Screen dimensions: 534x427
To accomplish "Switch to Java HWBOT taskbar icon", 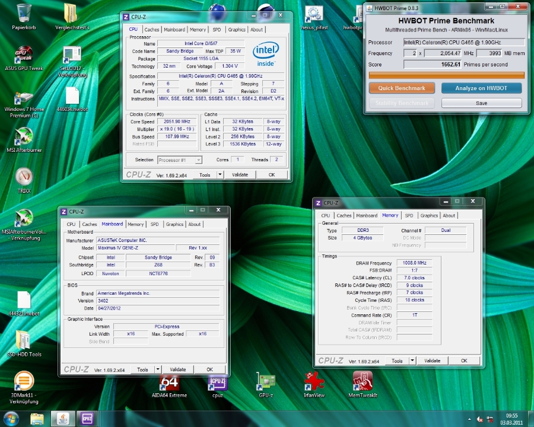I will click(63, 419).
